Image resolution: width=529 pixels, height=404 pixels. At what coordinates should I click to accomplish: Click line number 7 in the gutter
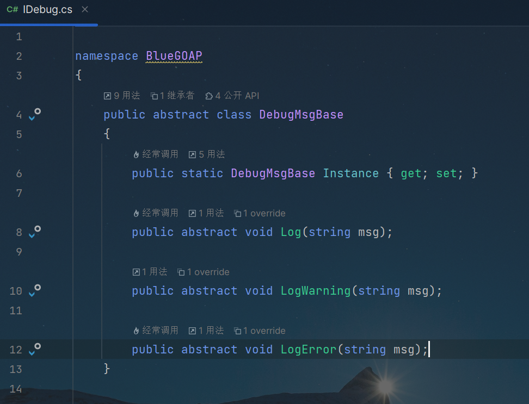(19, 193)
